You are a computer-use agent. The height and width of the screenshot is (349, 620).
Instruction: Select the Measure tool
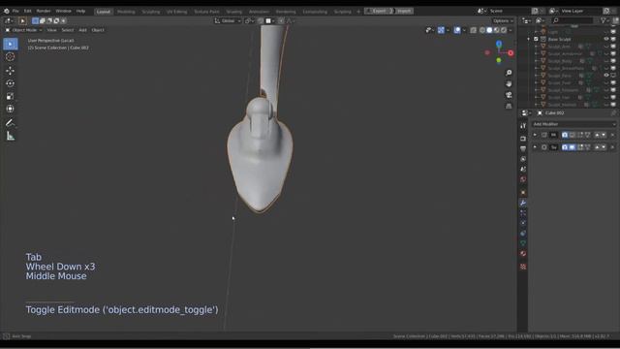point(11,136)
